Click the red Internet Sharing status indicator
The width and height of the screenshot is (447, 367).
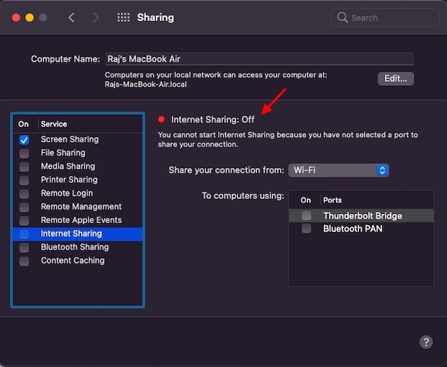(x=161, y=120)
